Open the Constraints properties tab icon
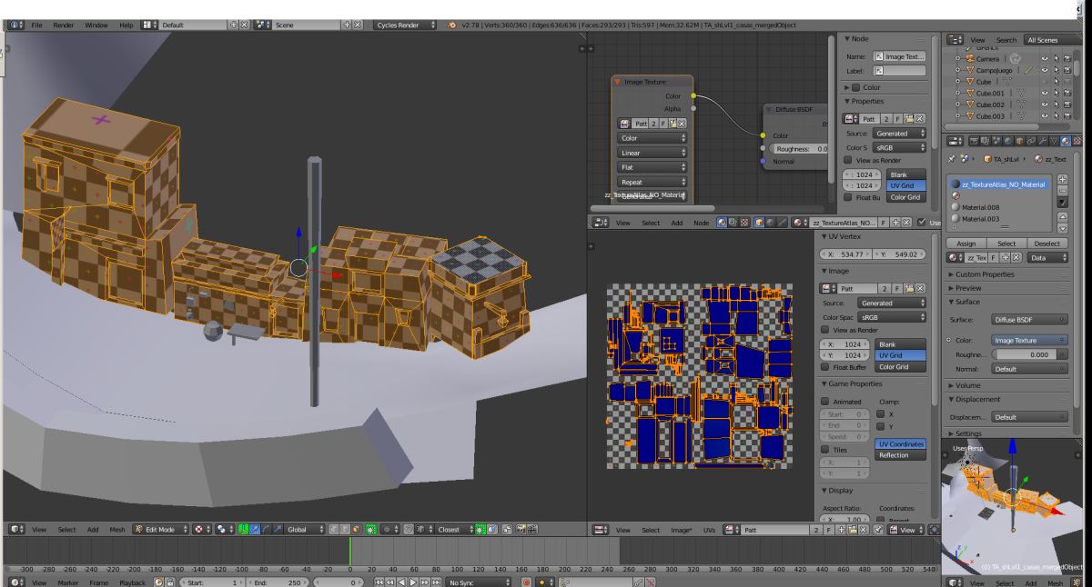 [x=1031, y=141]
